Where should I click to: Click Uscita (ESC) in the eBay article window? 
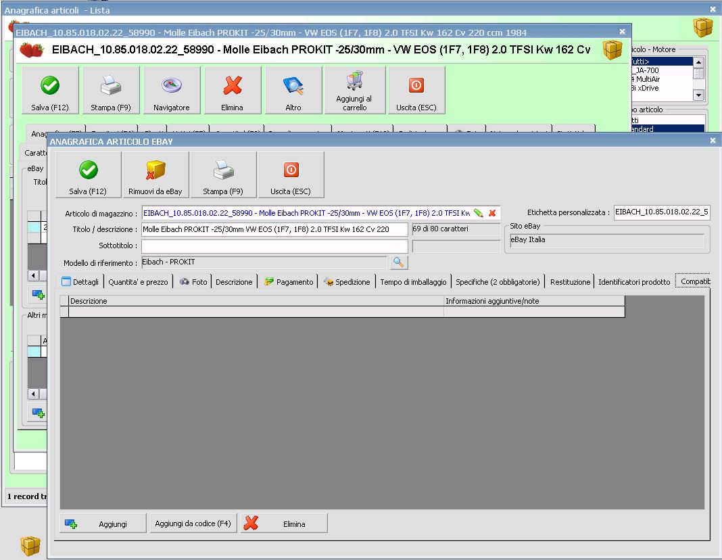[291, 175]
